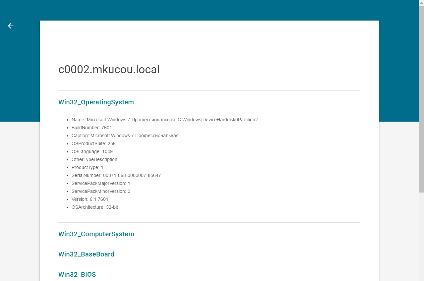Click the vertical scrollbar thumb
The image size is (424, 281).
tap(421, 99)
